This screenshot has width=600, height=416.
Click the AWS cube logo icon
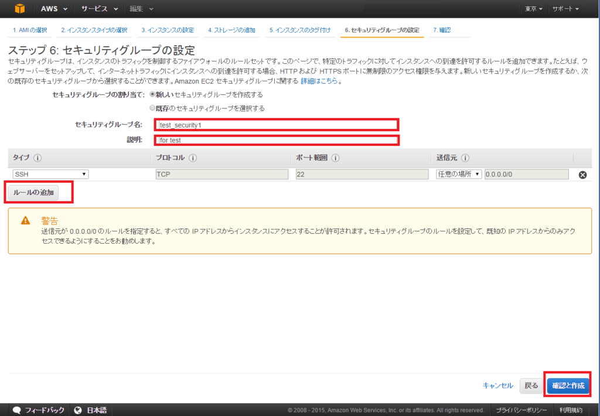click(19, 8)
